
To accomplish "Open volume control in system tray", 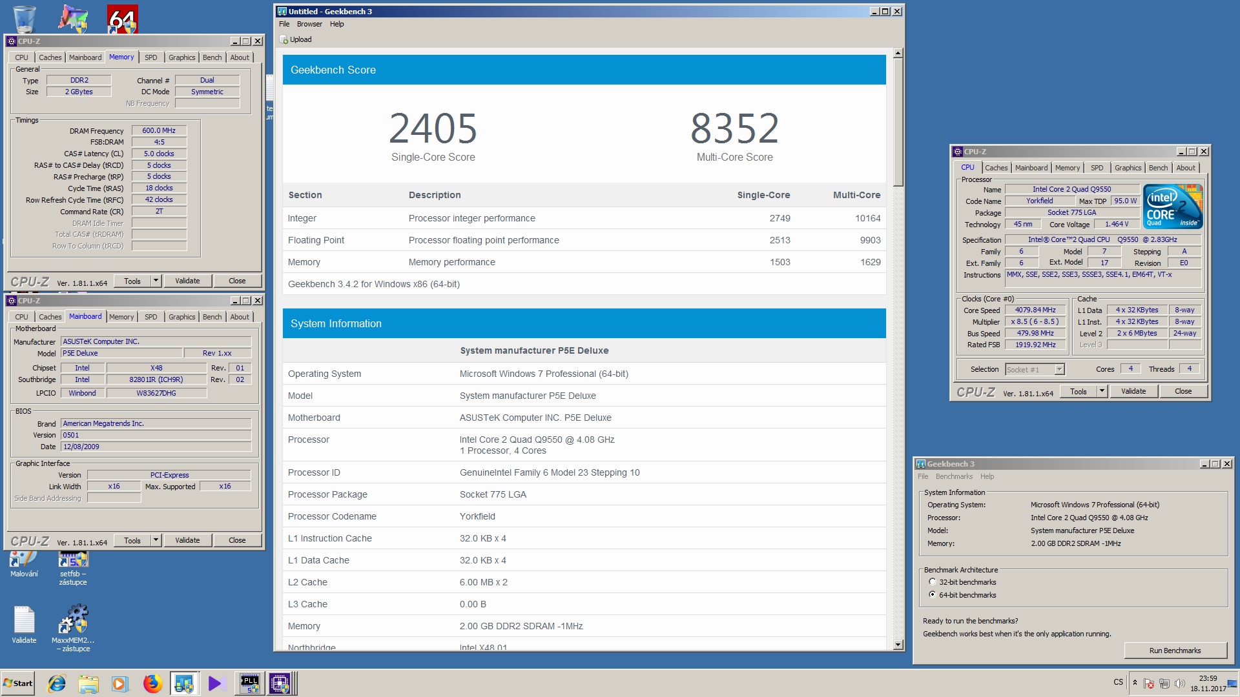I will click(1180, 683).
